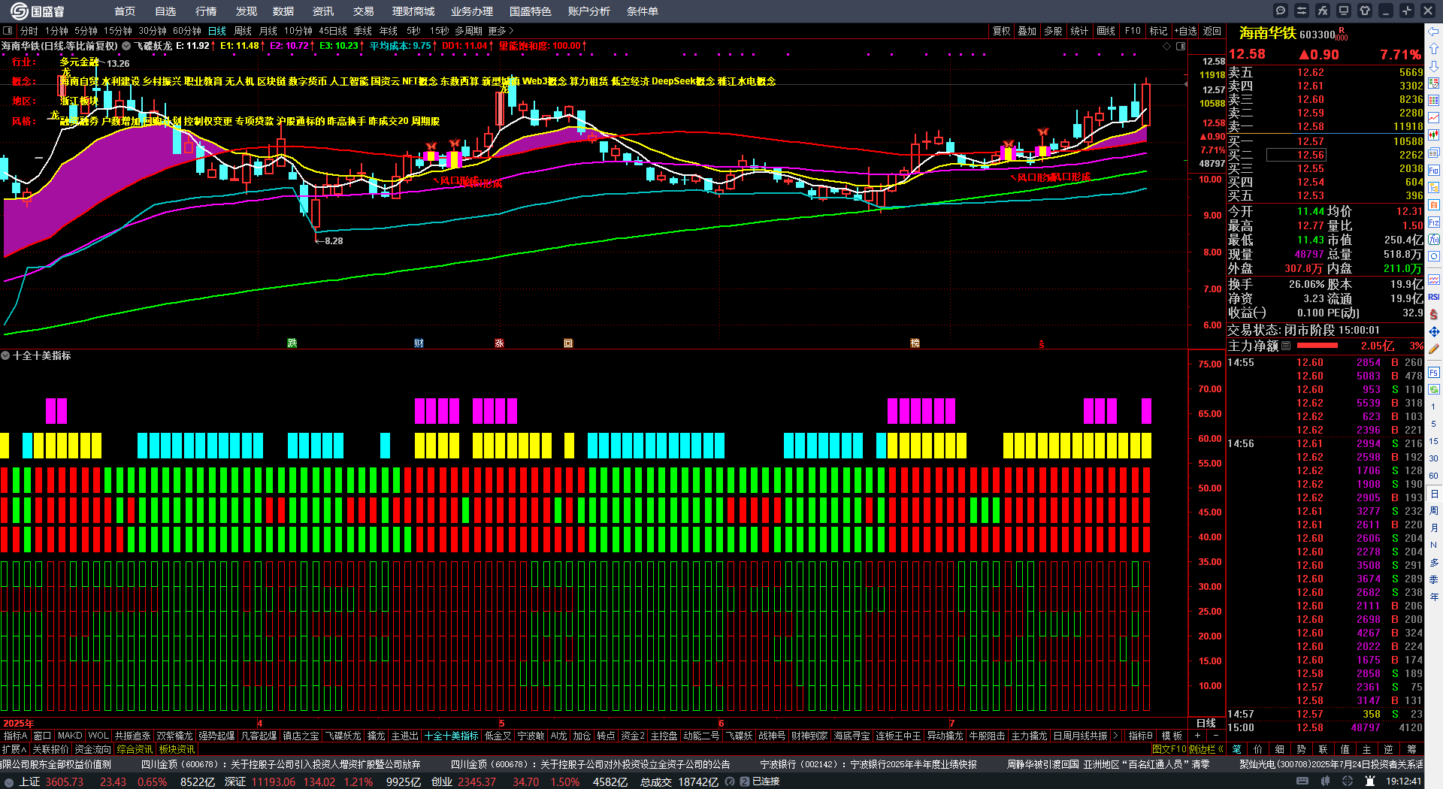The width and height of the screenshot is (1443, 789).
Task: Zoom out chart with the − button
Action: tap(1215, 736)
